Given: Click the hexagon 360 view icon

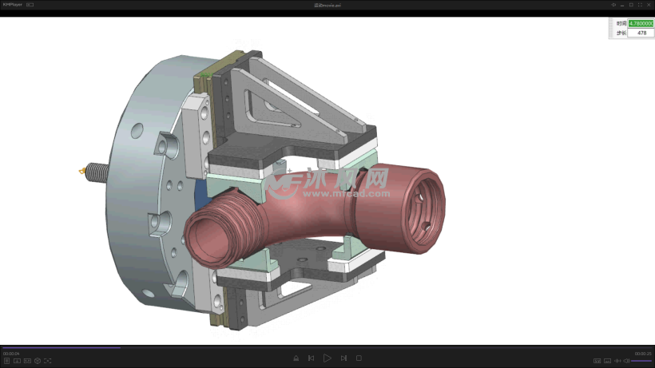Looking at the screenshot, I should coord(38,361).
